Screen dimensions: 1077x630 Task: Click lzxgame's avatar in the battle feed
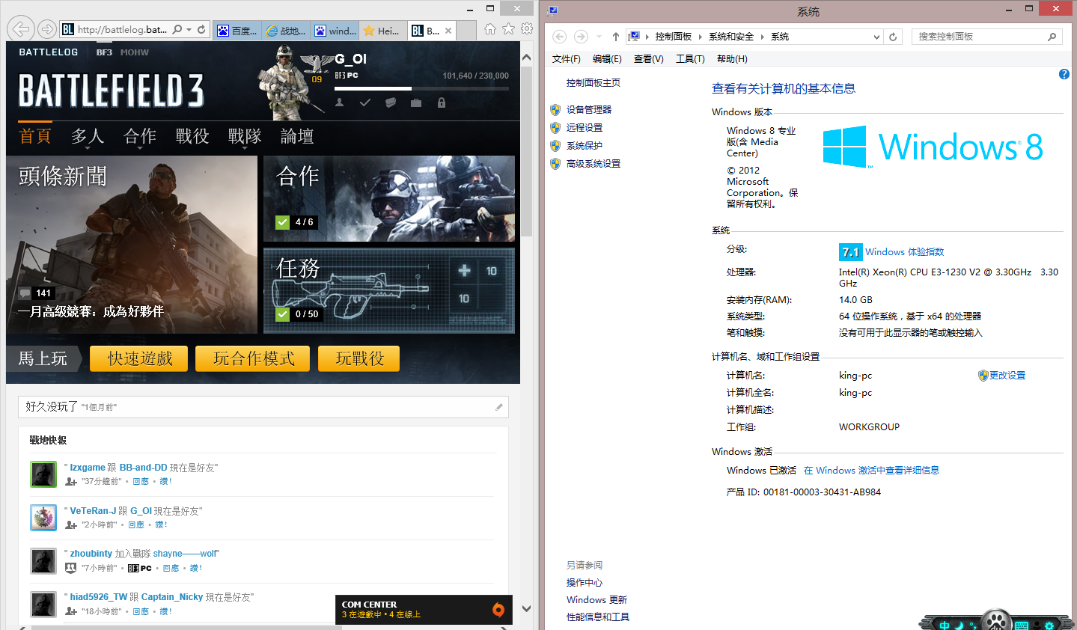click(x=43, y=474)
